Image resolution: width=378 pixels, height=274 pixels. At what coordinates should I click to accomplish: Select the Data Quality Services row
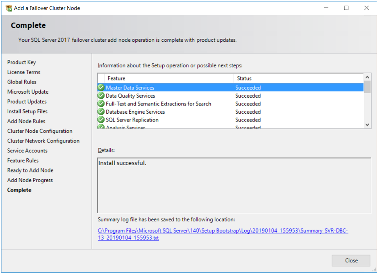230,96
